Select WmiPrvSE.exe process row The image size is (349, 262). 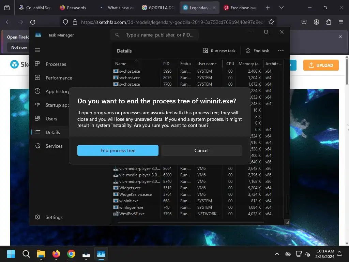pyautogui.click(x=198, y=214)
